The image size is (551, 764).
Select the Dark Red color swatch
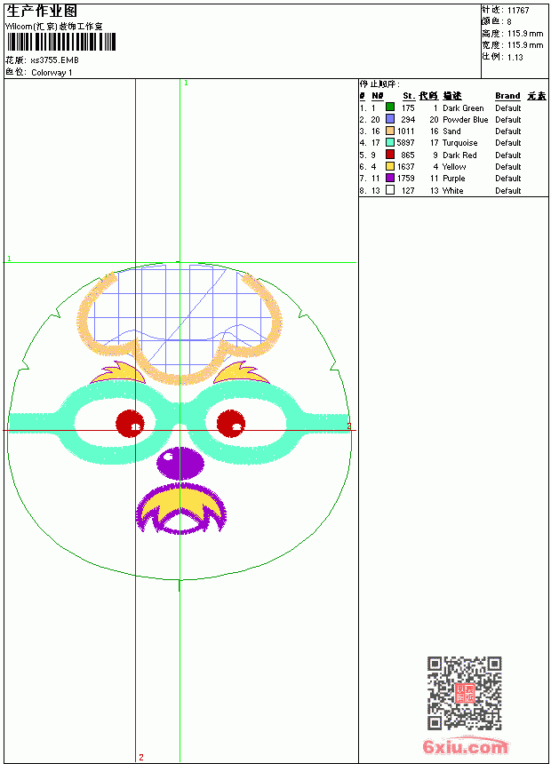[x=390, y=155]
